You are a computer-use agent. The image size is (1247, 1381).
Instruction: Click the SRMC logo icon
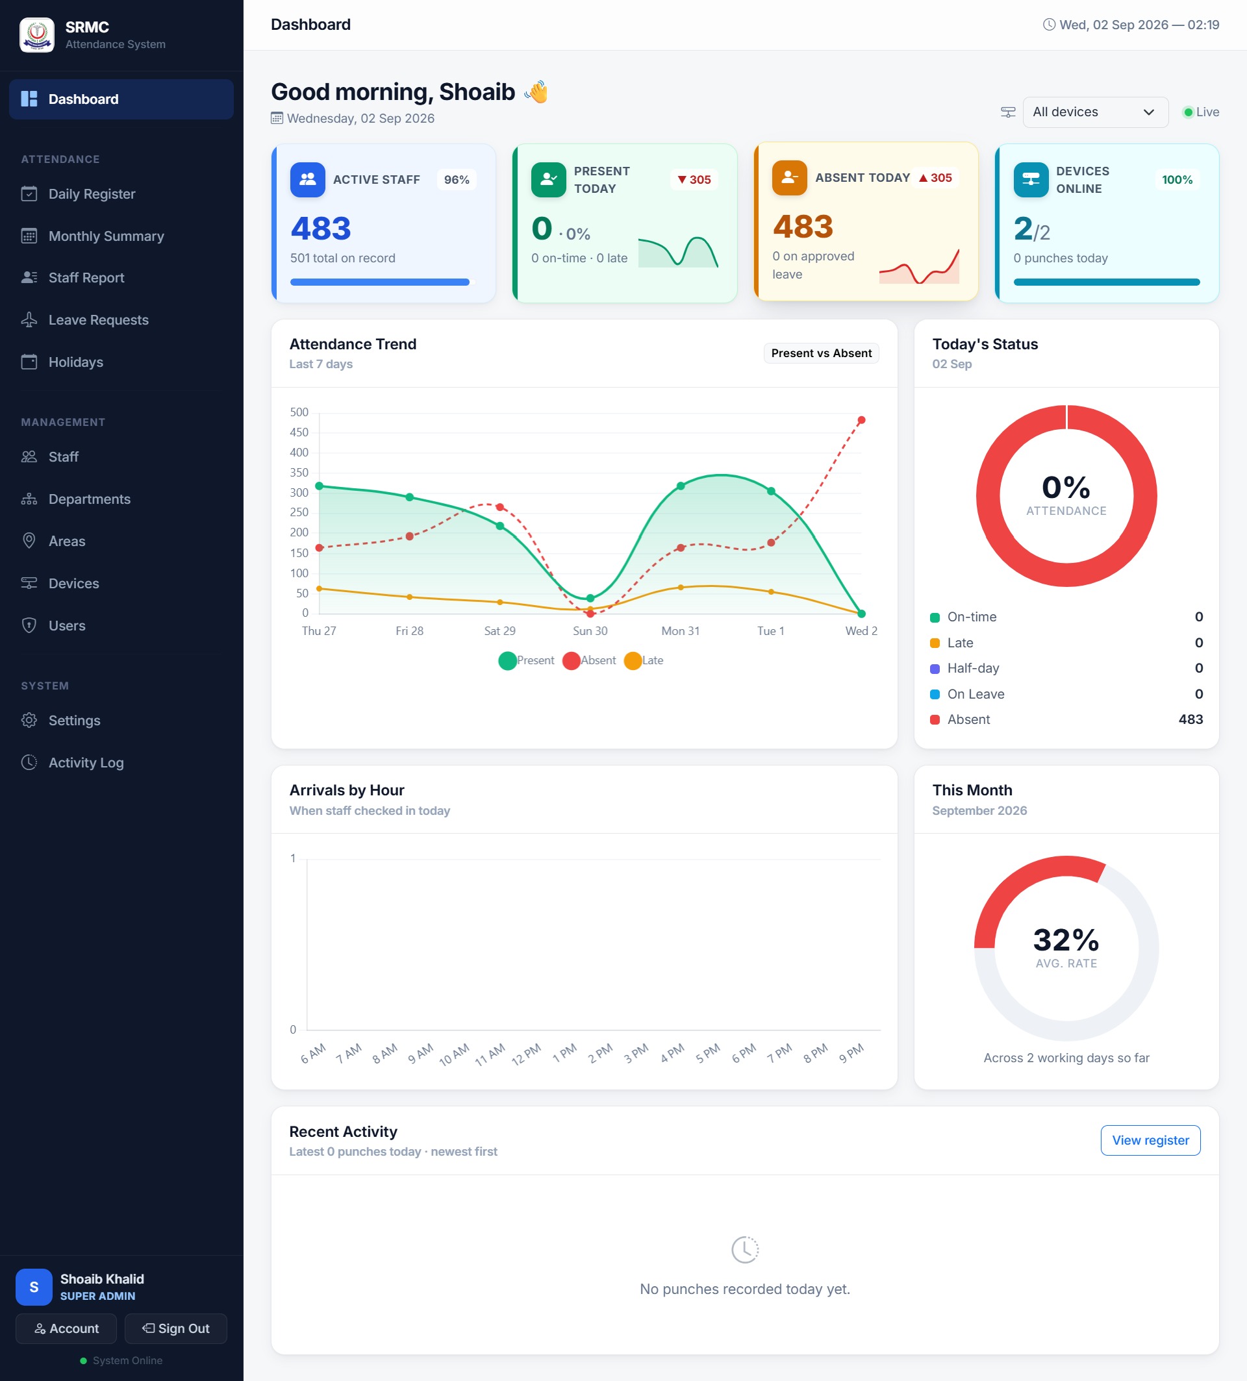36,35
